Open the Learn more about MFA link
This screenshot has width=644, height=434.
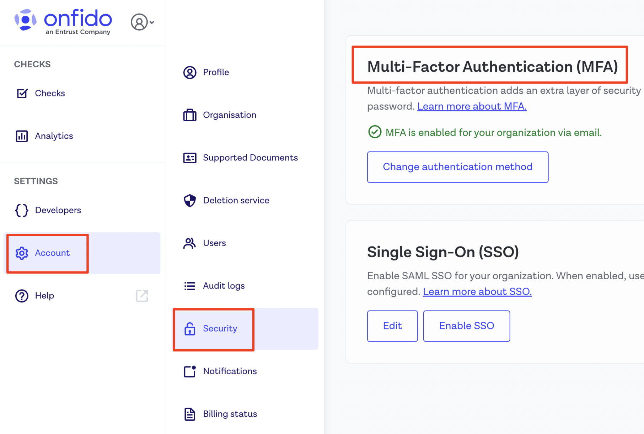click(x=472, y=106)
